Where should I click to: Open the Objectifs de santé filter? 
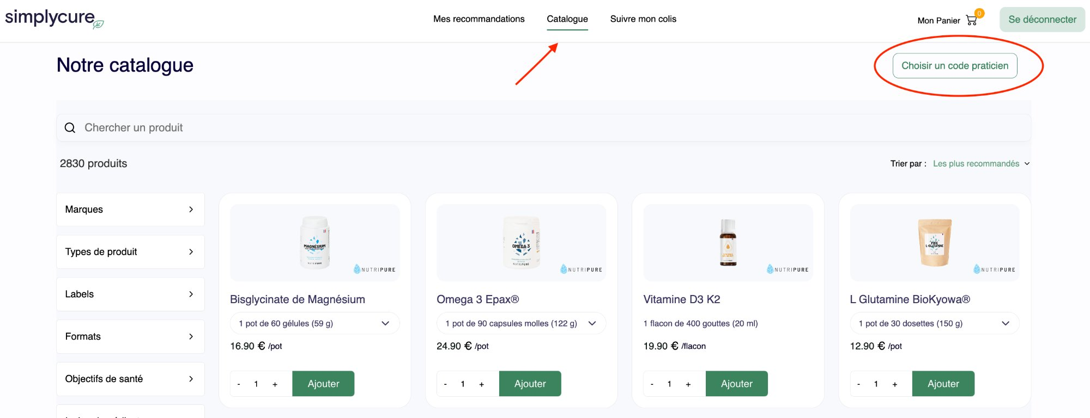(x=190, y=379)
